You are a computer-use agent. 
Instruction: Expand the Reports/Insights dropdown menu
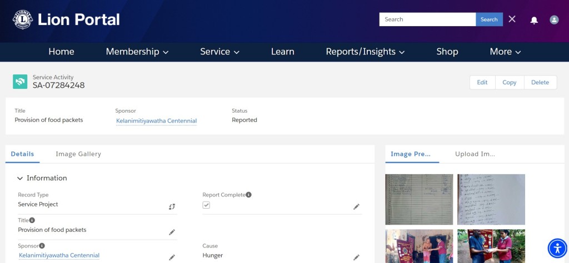click(x=365, y=52)
